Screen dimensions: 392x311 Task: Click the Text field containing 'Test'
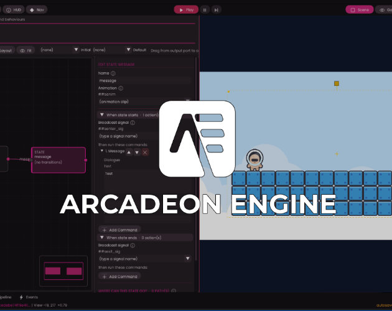click(x=147, y=195)
